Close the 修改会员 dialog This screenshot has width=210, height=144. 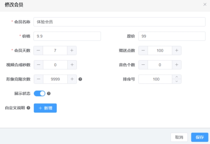(x=205, y=4)
